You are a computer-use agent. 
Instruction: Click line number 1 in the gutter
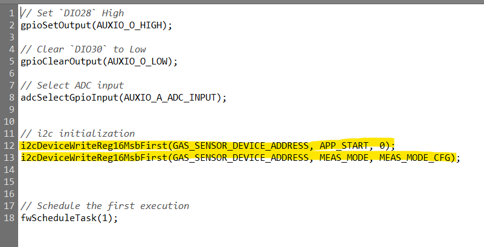click(11, 13)
